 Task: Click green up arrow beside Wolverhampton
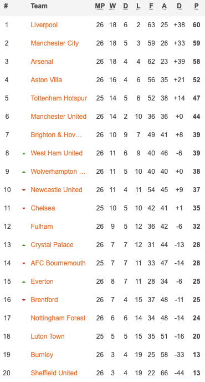(x=24, y=172)
